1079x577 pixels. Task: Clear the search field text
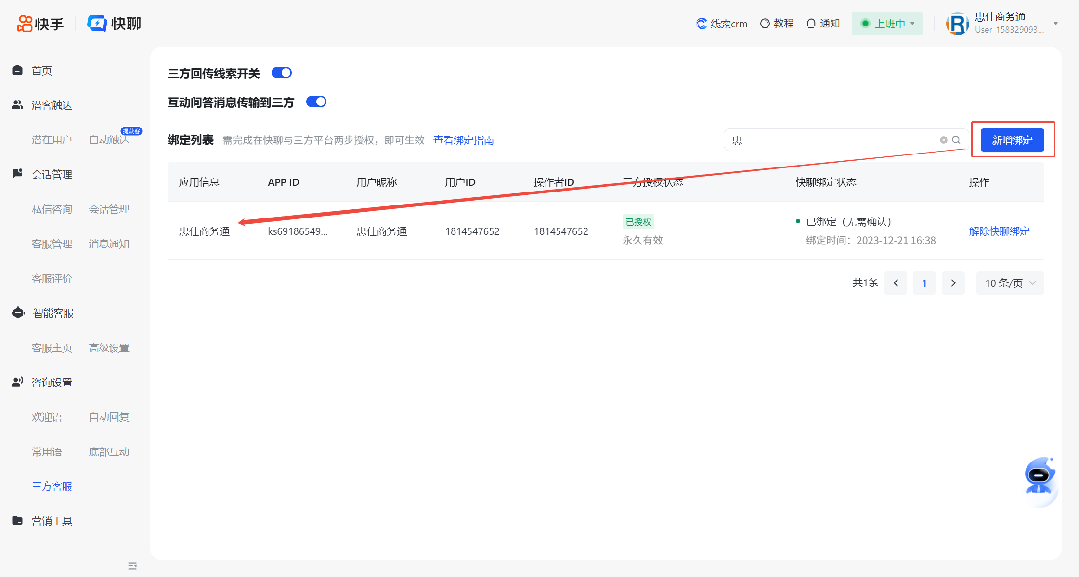coord(943,140)
